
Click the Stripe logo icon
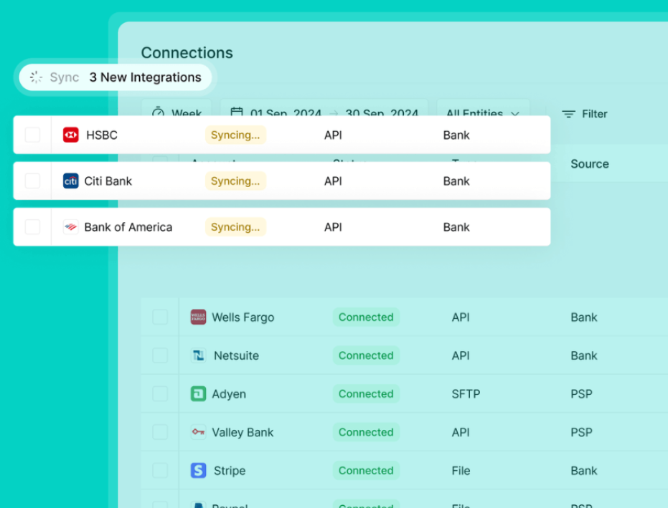pyautogui.click(x=198, y=470)
